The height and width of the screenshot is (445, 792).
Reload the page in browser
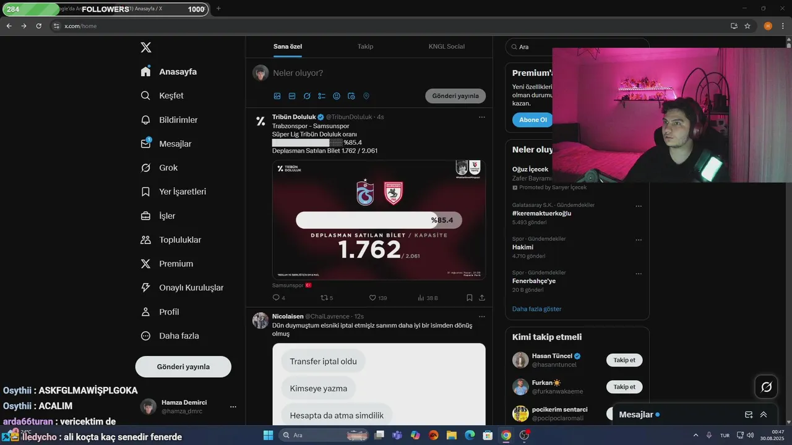(x=39, y=26)
